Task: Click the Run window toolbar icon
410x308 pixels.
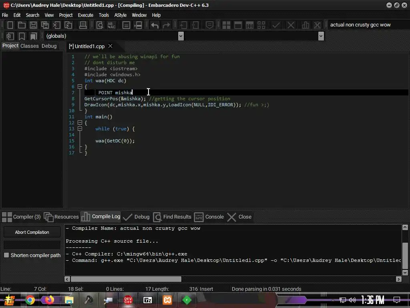Action: (x=238, y=25)
